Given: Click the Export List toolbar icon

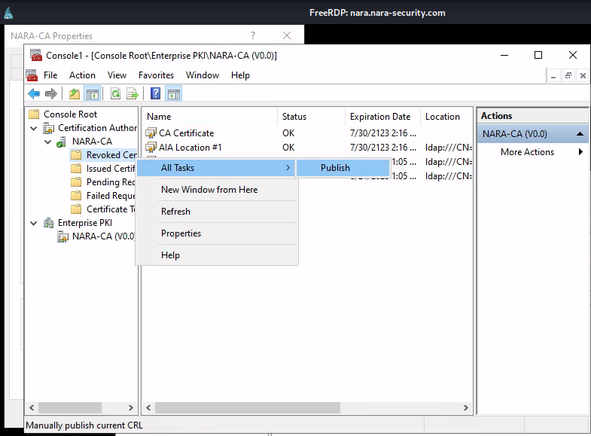Looking at the screenshot, I should click(133, 94).
